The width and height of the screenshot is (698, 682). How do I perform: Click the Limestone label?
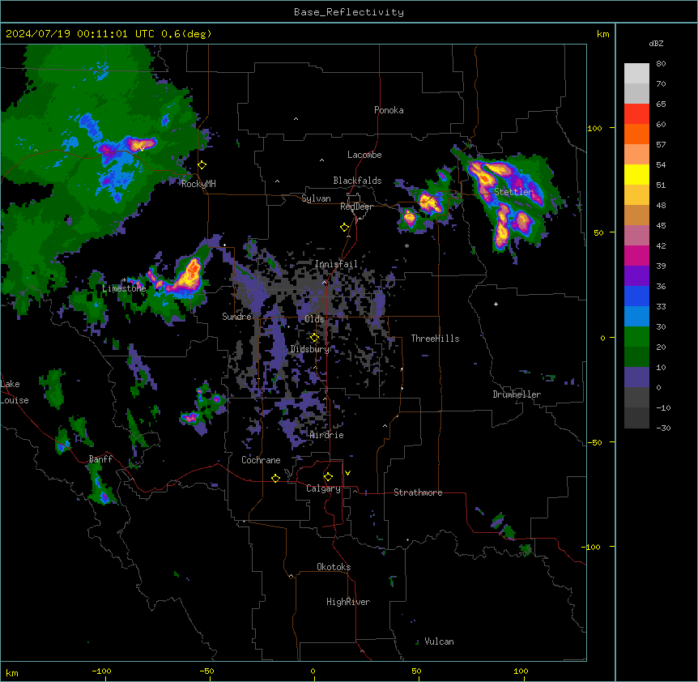[x=124, y=288]
